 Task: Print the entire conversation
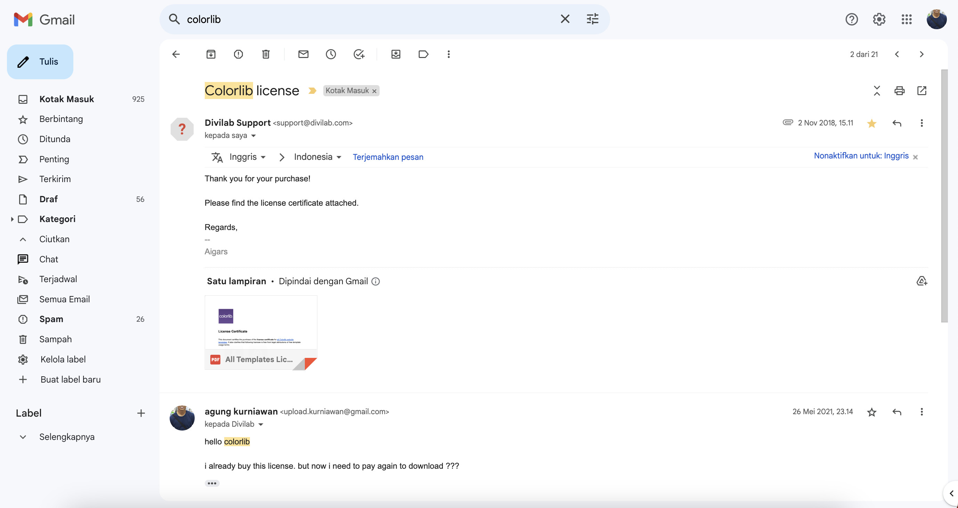coord(900,91)
